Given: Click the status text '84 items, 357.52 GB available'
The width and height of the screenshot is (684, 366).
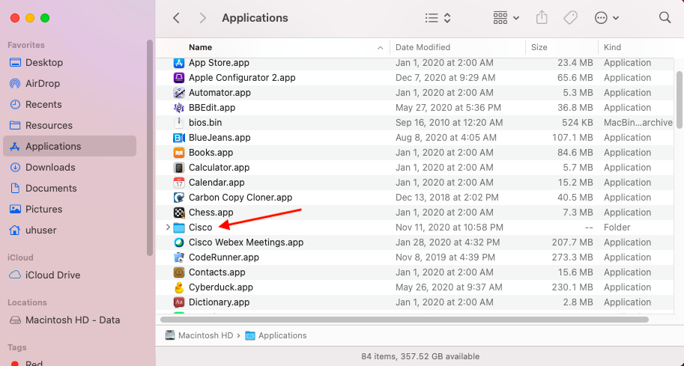Looking at the screenshot, I should tap(420, 356).
